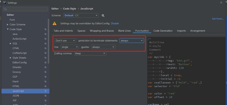This screenshot has width=227, height=105.
Task: Switch to the Blank Lines tab
Action: 125,31
